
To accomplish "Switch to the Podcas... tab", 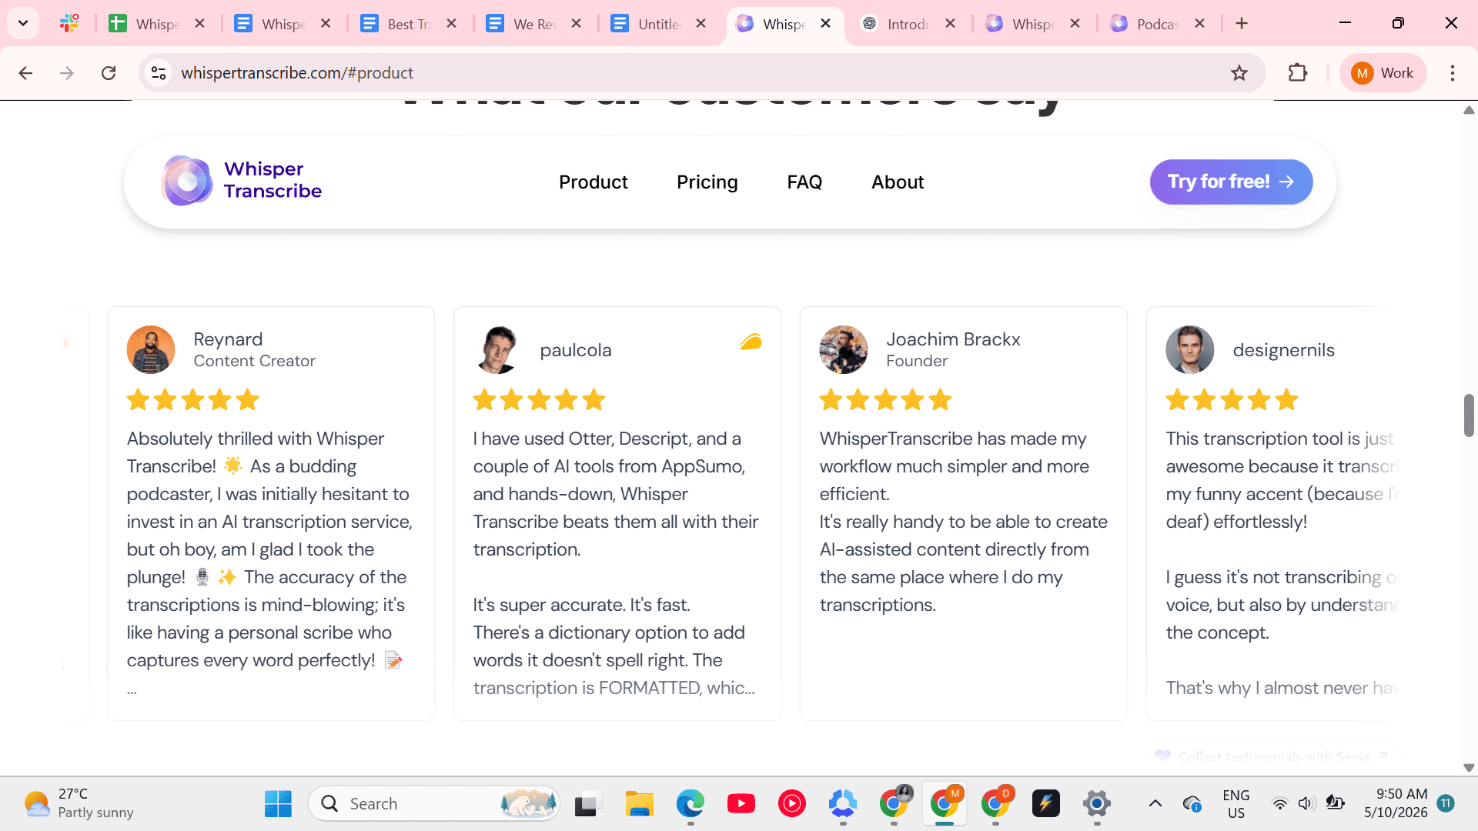I will (x=1158, y=24).
